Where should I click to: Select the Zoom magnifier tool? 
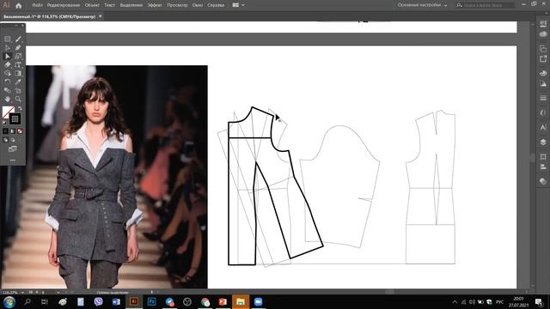coord(18,99)
